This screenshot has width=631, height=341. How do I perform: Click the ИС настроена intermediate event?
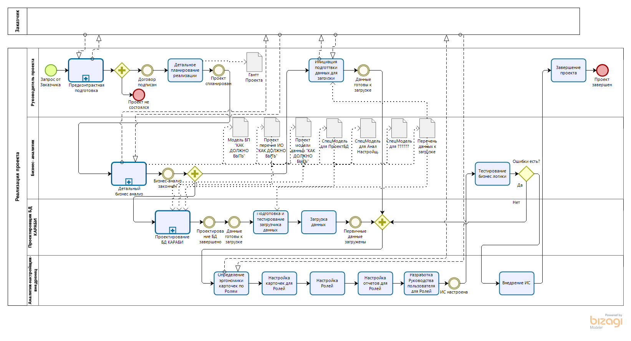click(454, 283)
